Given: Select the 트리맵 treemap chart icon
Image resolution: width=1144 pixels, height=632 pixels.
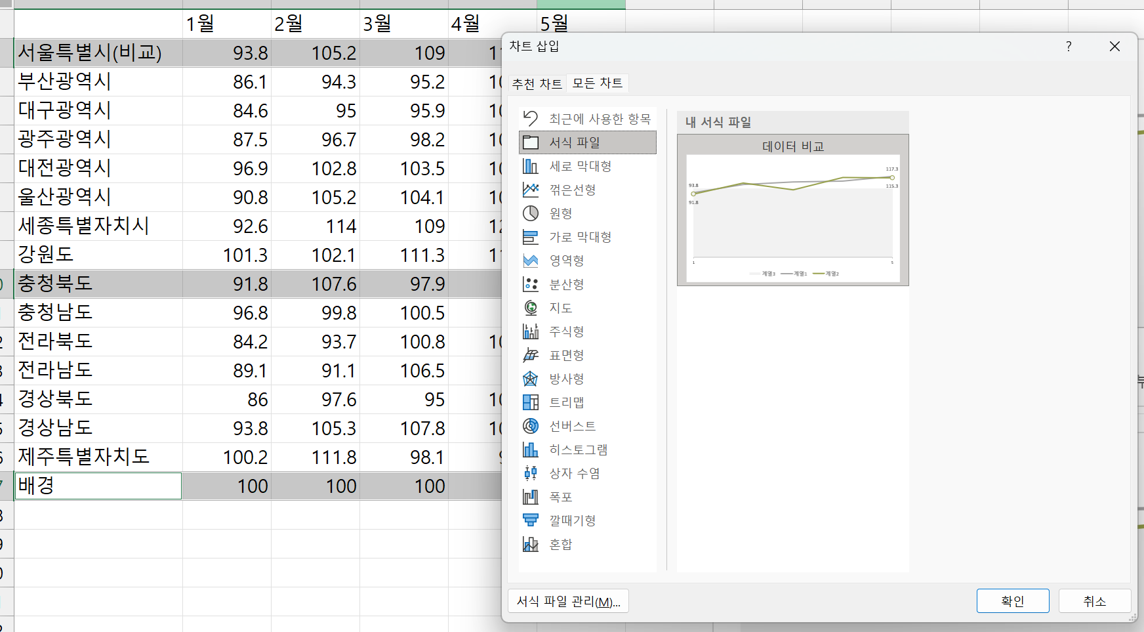Looking at the screenshot, I should (x=531, y=402).
